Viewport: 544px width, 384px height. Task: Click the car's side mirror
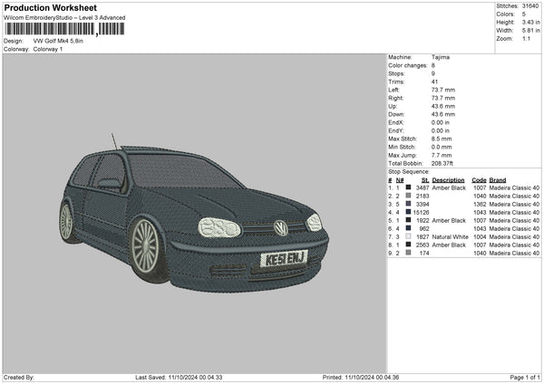(x=110, y=183)
